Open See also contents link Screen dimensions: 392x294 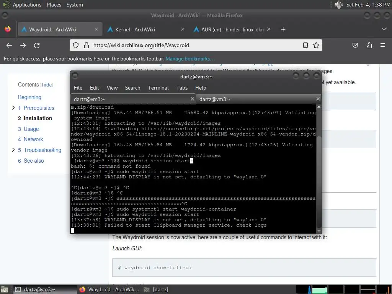pyautogui.click(x=31, y=161)
